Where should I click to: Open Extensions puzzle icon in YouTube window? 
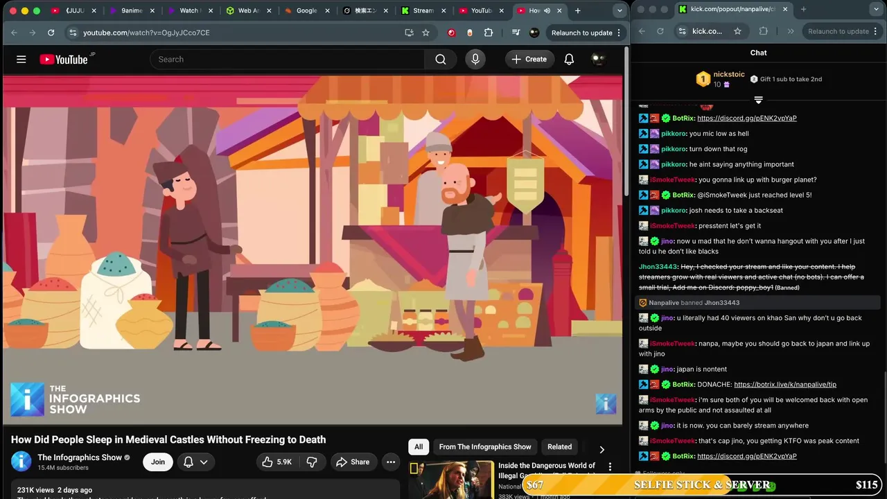click(489, 33)
